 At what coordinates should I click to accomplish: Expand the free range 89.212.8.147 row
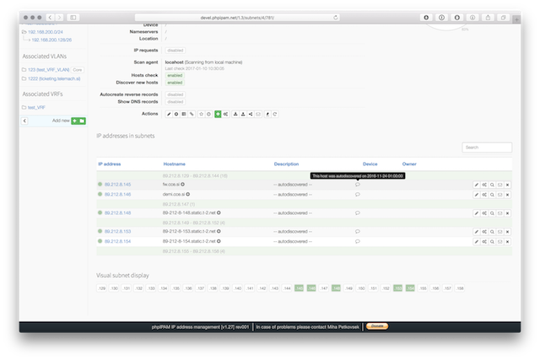click(179, 203)
